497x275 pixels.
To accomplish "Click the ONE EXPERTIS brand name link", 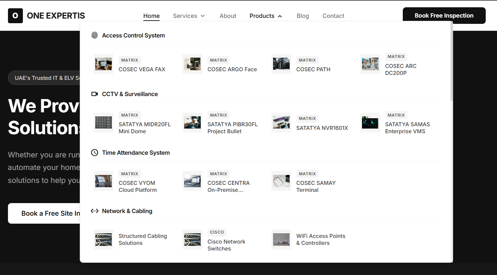I will [56, 16].
